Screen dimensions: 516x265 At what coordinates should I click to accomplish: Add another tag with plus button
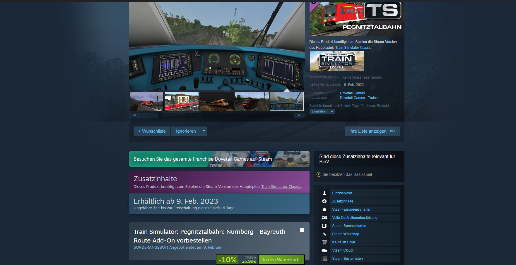pos(332,111)
